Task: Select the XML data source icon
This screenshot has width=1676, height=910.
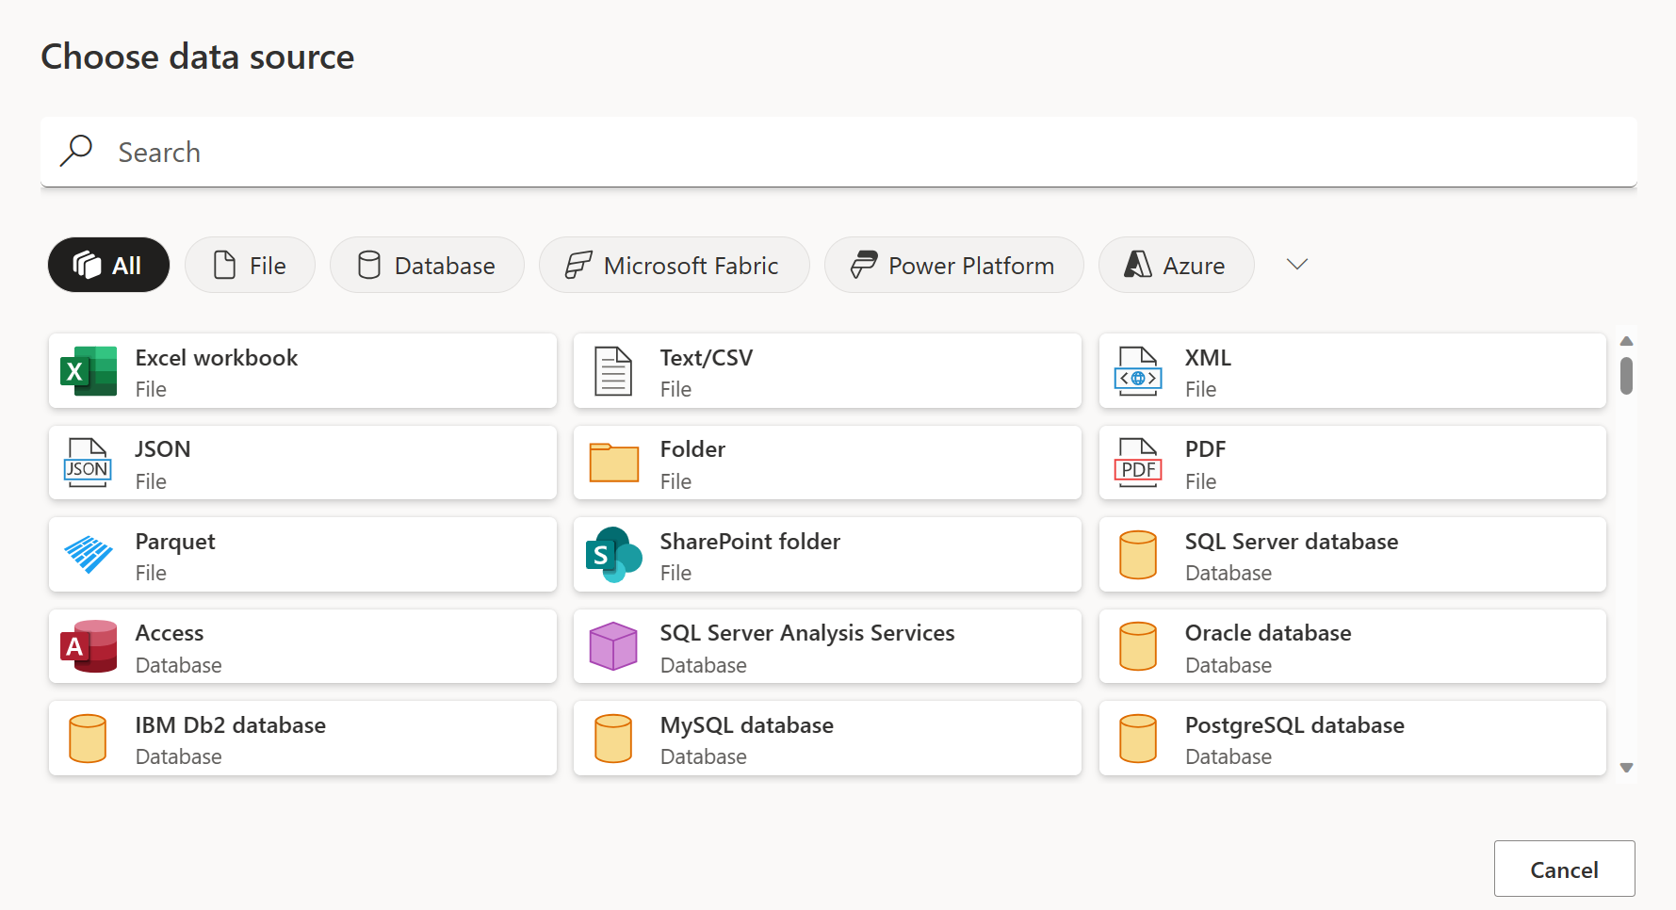Action: pos(1138,371)
